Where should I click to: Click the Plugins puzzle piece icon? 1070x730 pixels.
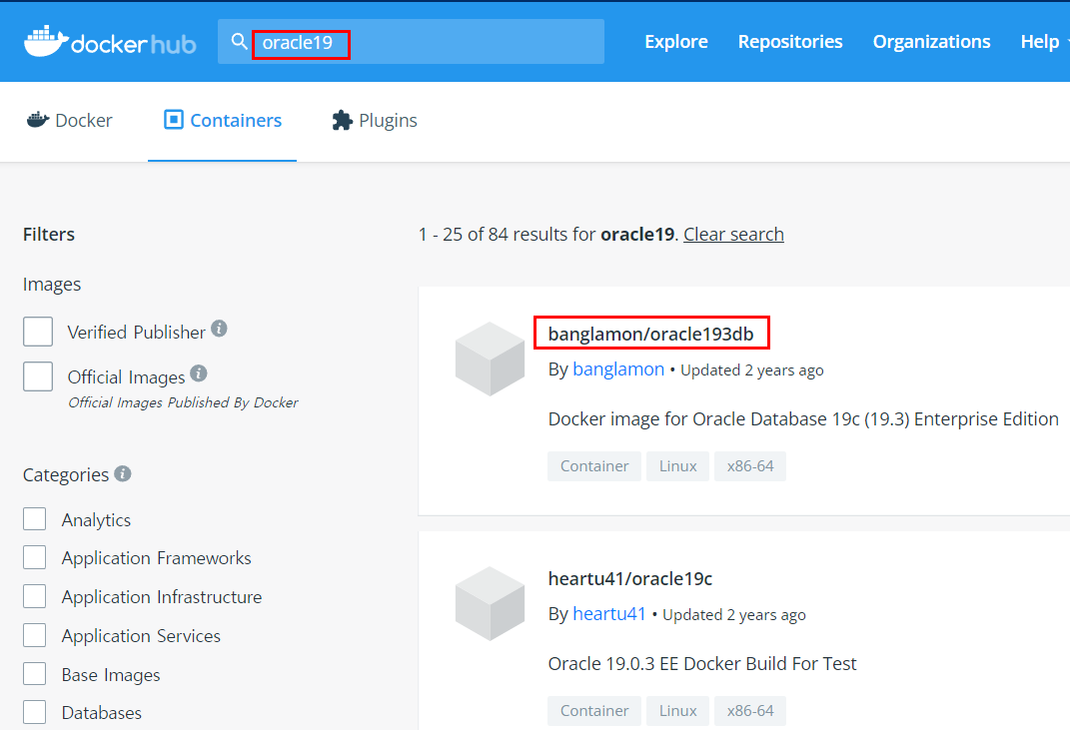click(x=342, y=120)
